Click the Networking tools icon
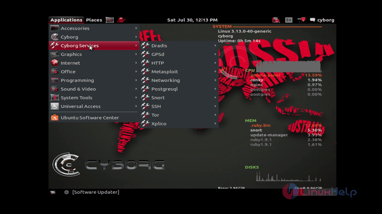Screen dimensions: 382x214 [145, 80]
